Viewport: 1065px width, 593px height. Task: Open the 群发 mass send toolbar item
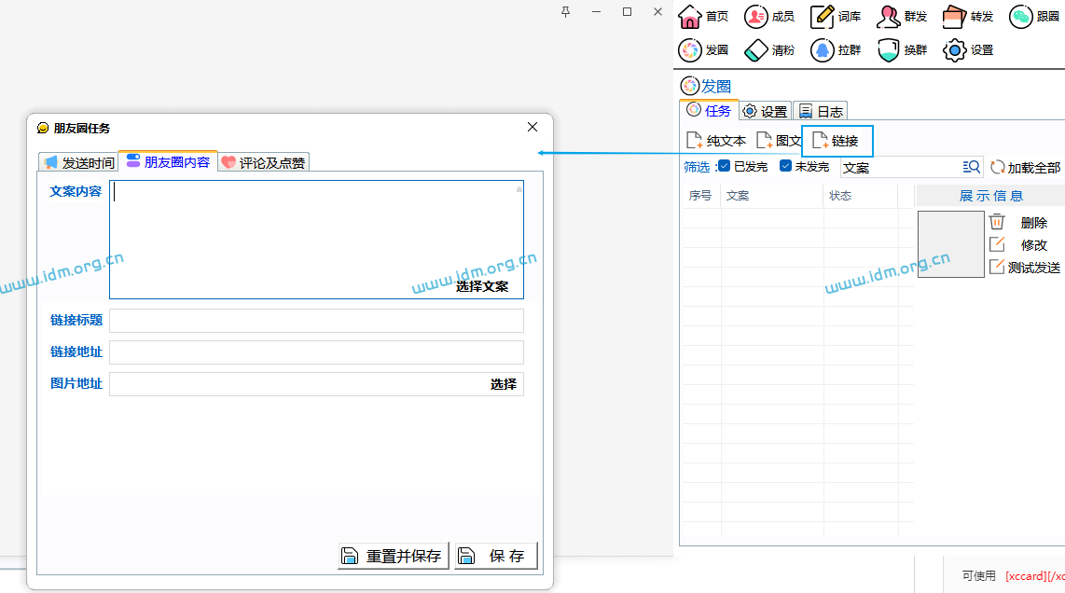click(x=902, y=16)
